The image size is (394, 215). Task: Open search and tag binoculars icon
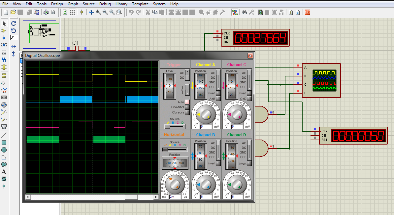(244, 12)
